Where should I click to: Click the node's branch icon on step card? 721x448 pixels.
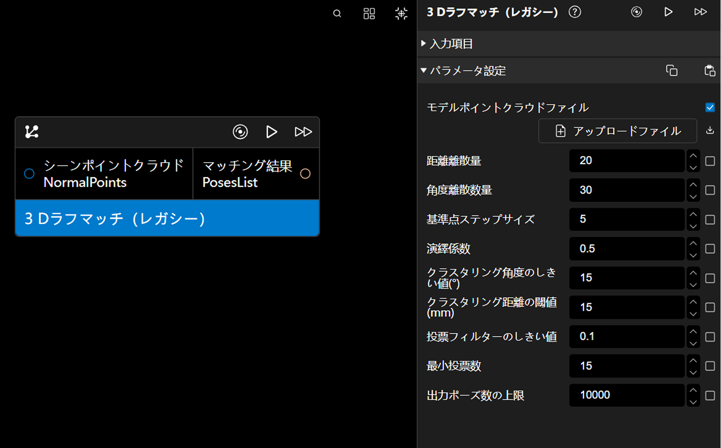32,132
